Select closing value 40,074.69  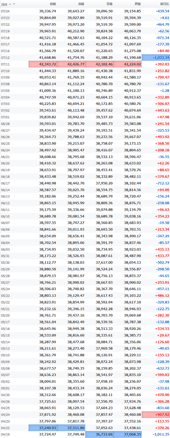pos(132,110)
